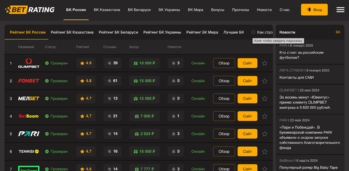Screen dimensions: 349x171
Task: Open FONBET's 61 reviews
Action: pos(113,81)
